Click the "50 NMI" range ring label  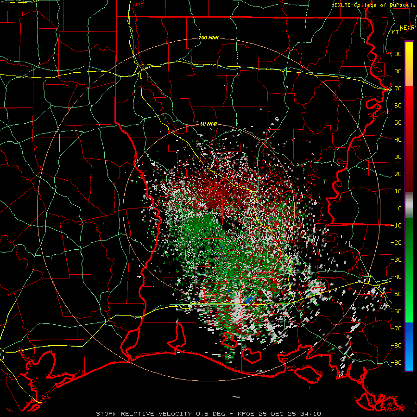208,124
